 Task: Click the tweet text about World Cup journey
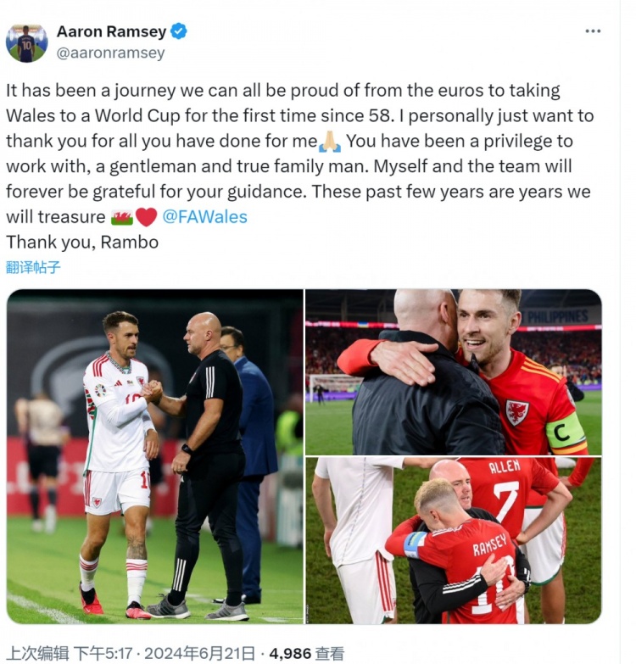coord(300,153)
